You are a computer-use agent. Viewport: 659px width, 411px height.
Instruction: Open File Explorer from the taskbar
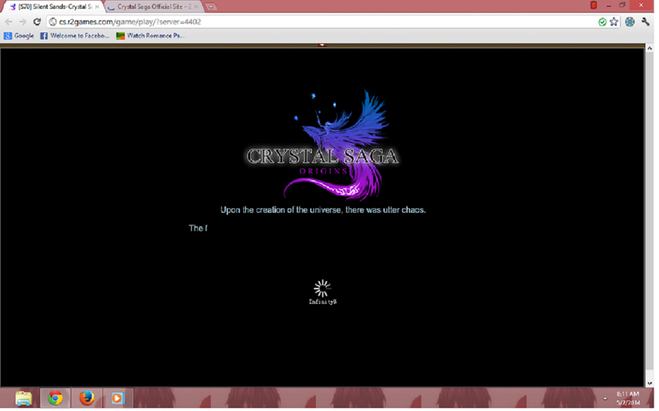point(24,398)
